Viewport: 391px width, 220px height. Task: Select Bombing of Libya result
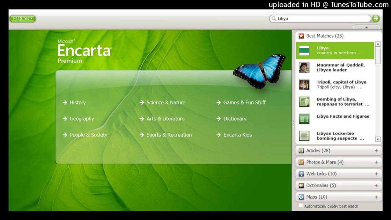pyautogui.click(x=335, y=102)
